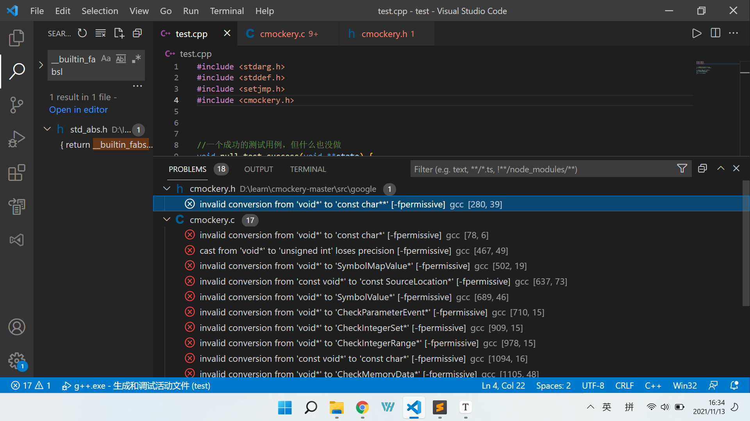
Task: Change indentation Spaces: 2
Action: (x=553, y=386)
